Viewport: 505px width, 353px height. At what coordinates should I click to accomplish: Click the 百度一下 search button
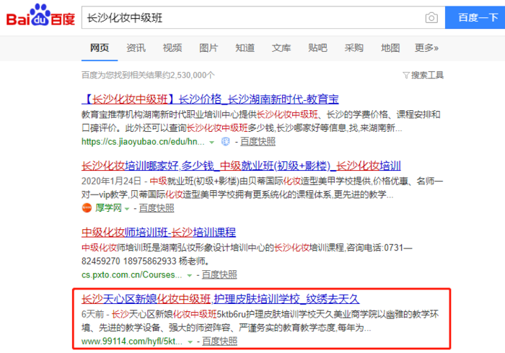click(475, 18)
